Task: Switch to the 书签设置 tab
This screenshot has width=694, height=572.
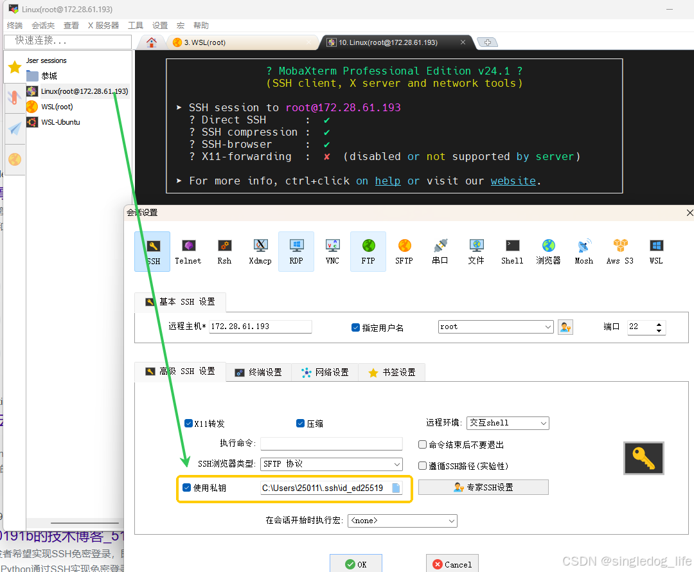Action: [392, 372]
